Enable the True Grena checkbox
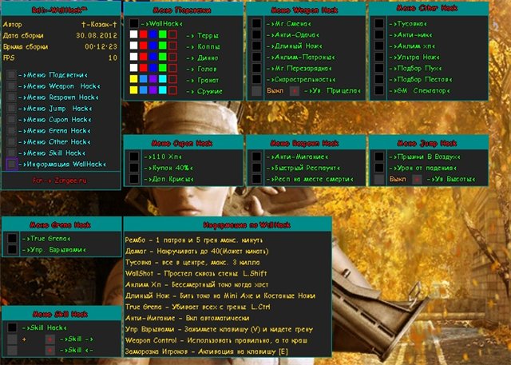 click(12, 238)
